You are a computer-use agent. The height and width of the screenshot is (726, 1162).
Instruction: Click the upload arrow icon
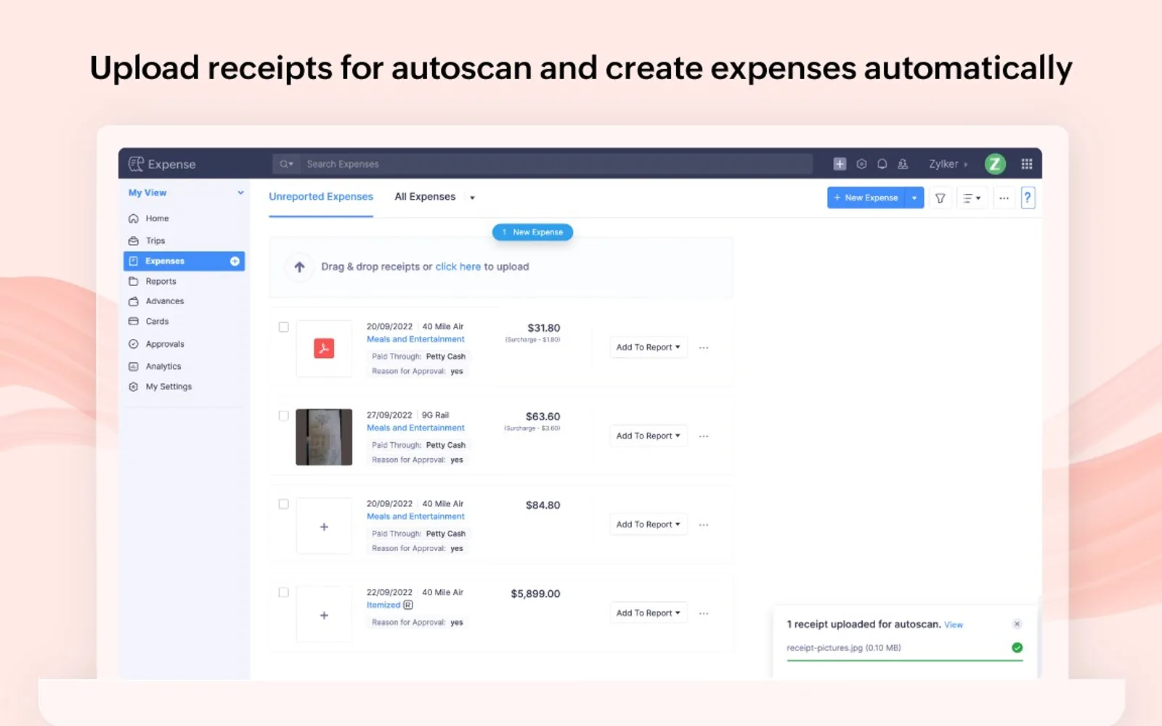tap(299, 267)
